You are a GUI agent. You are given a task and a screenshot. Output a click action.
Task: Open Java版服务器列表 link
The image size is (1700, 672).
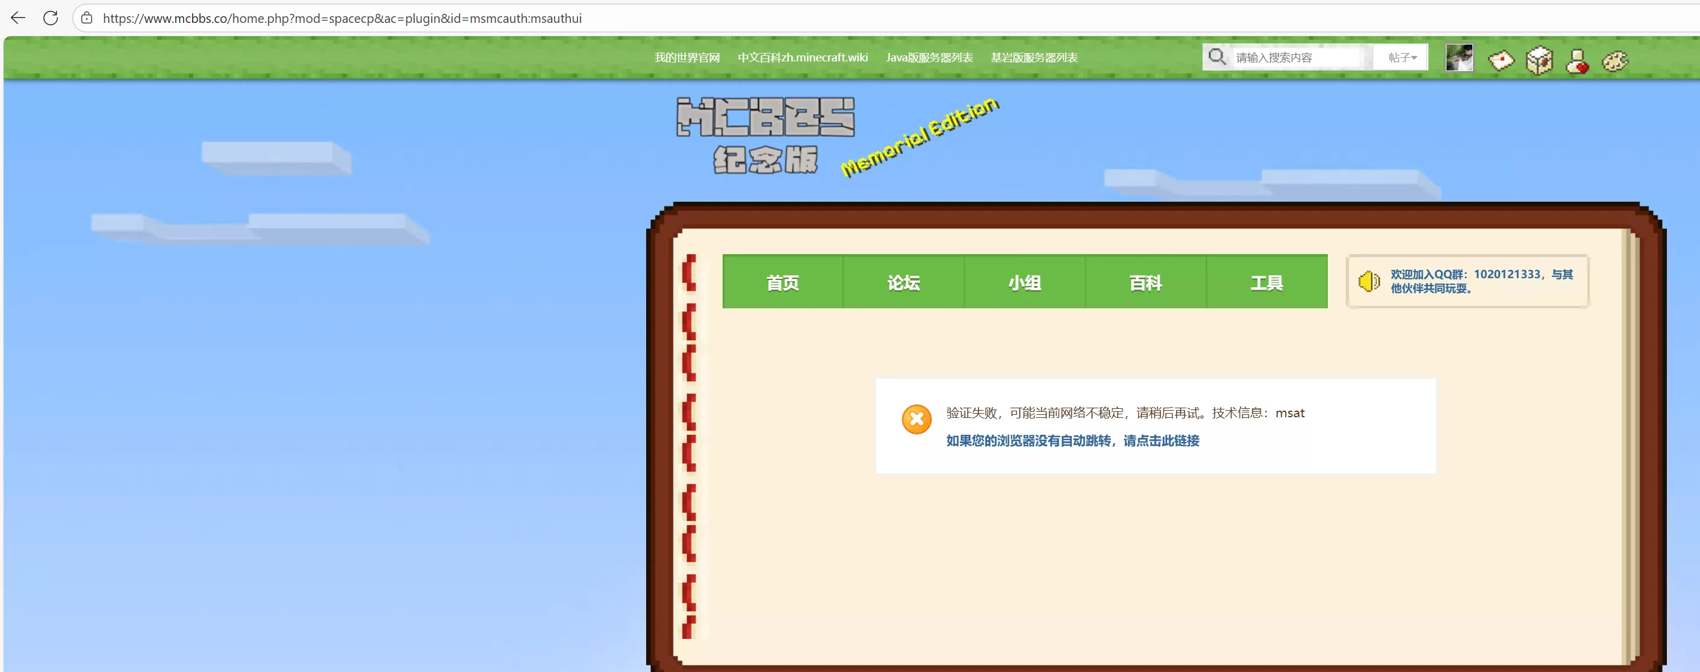point(929,57)
